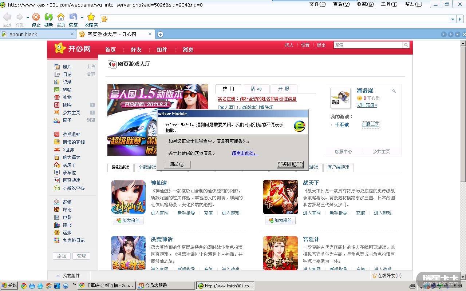Viewport: 466px width, 291px height.
Task: Click the 退出 logout link
Action: (x=321, y=45)
